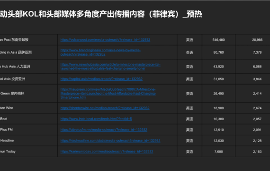The width and height of the screenshot is (270, 171).
Task: Open the karimuntoday.com mediaoutreach link
Action: coord(107,152)
